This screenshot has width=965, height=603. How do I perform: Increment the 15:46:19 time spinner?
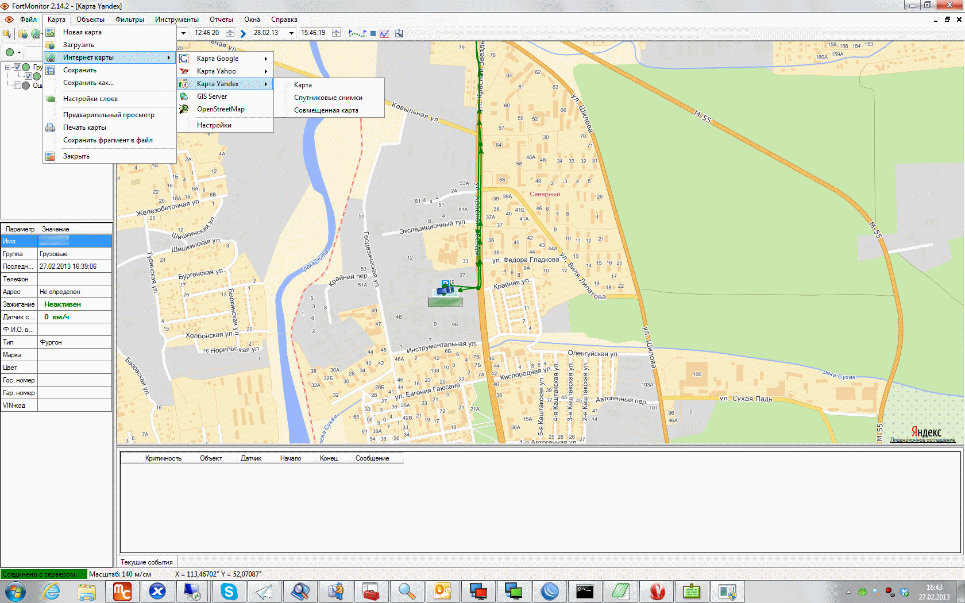pos(336,30)
